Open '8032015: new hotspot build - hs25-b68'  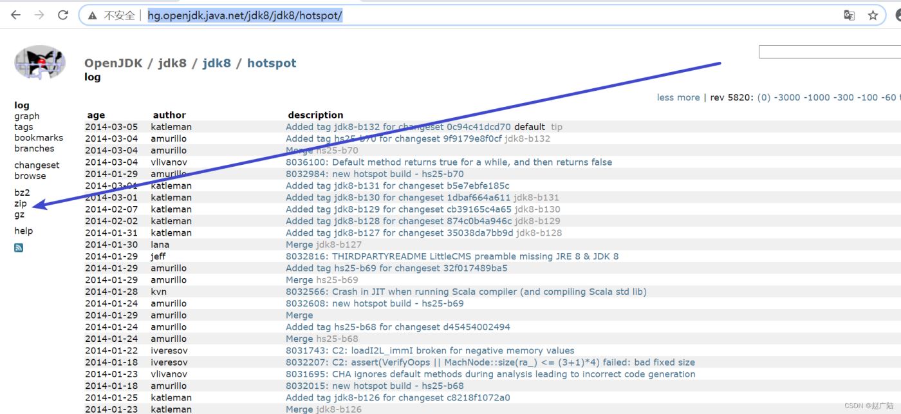tap(375, 386)
